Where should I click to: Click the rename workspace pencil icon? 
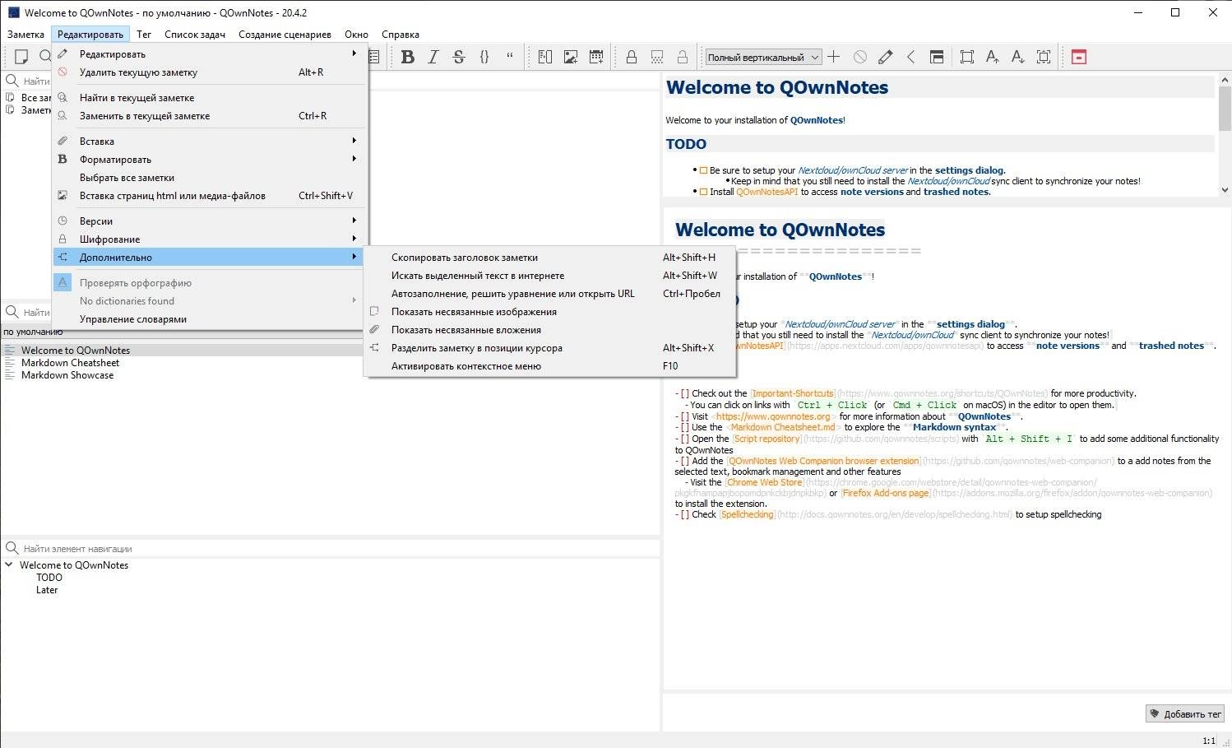tap(886, 57)
